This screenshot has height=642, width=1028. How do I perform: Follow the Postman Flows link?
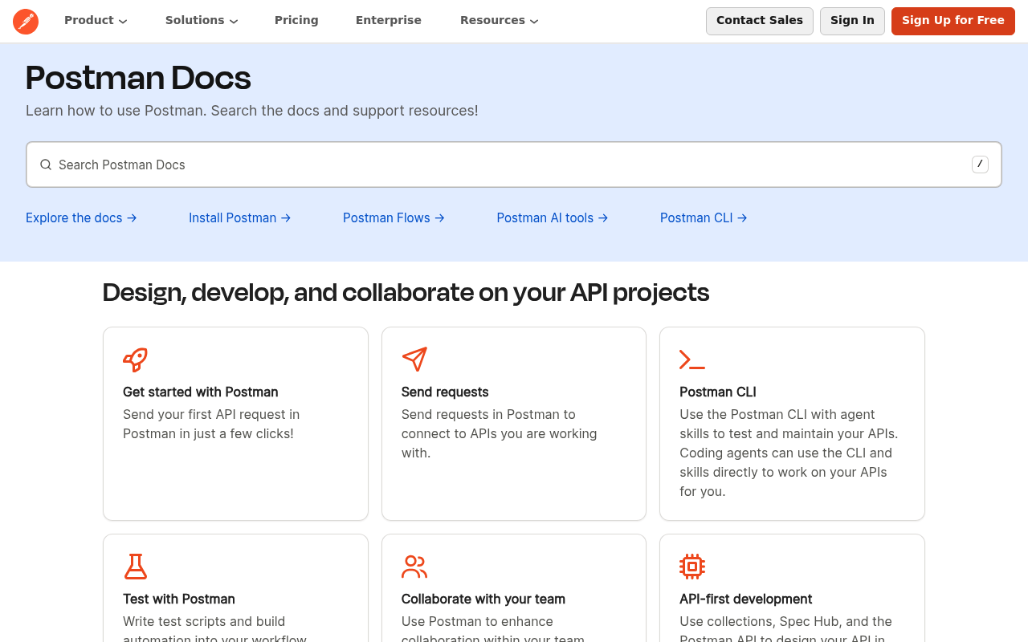coord(394,217)
